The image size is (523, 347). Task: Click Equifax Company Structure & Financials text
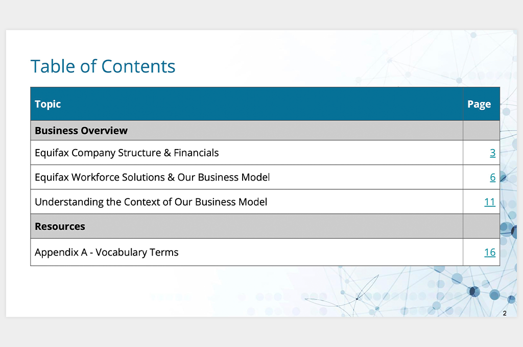click(x=127, y=153)
